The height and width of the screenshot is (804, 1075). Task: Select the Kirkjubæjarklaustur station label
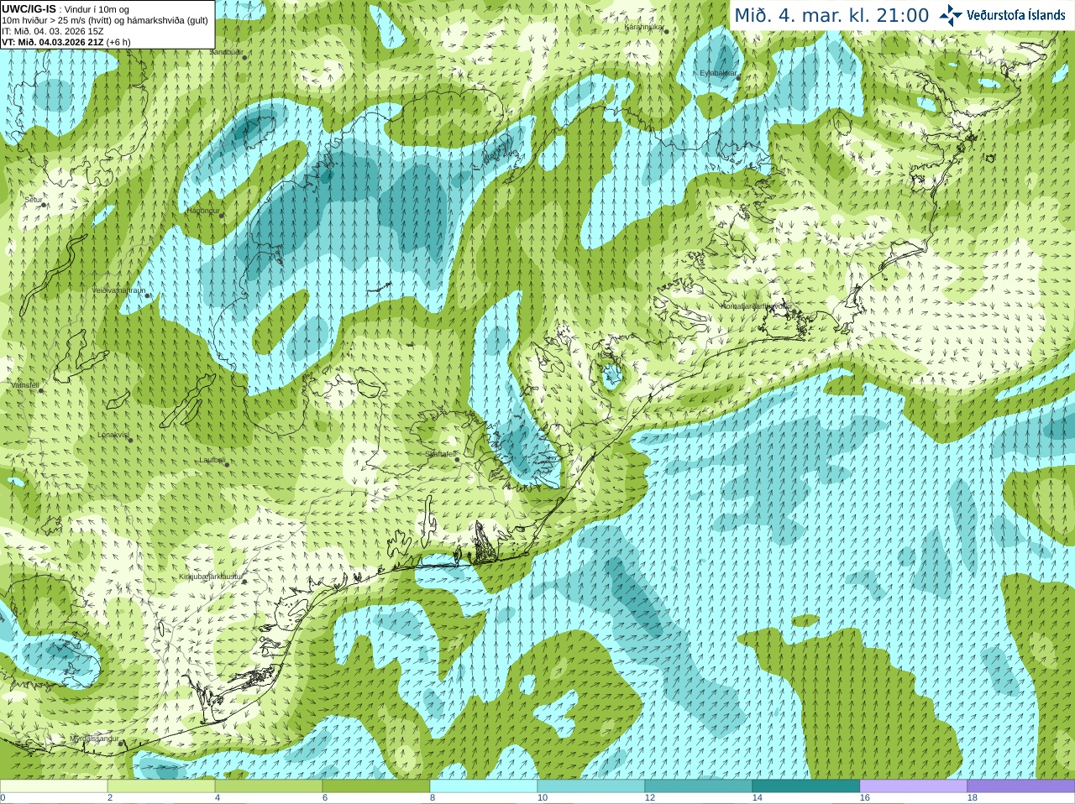click(x=211, y=577)
